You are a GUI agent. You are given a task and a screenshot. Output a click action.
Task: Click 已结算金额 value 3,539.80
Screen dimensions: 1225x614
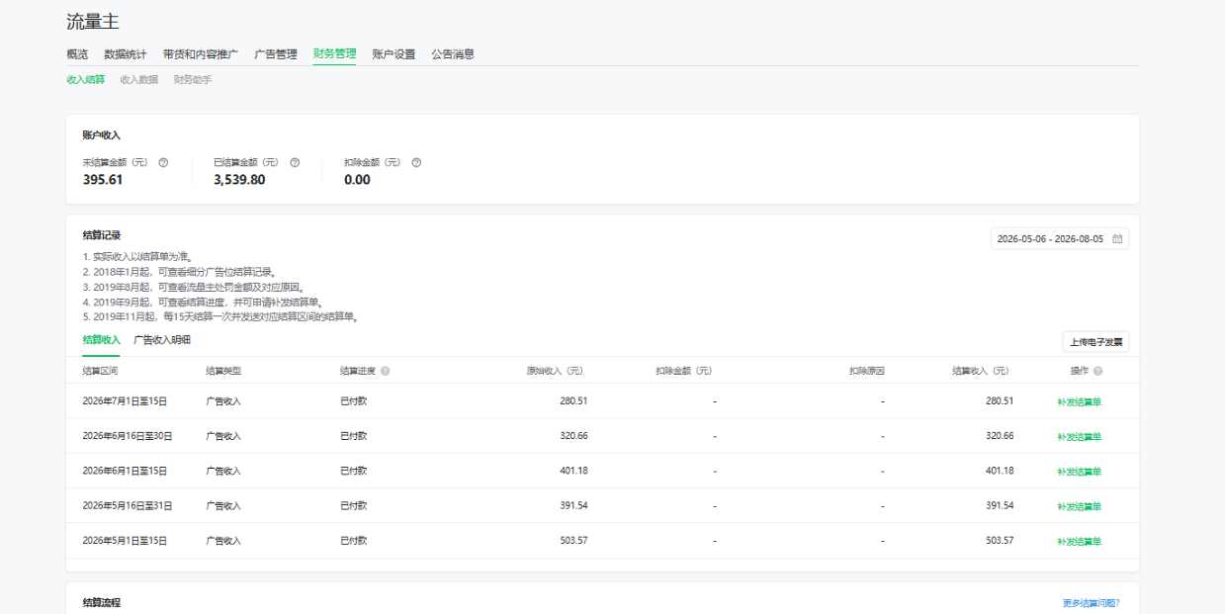[x=239, y=180]
